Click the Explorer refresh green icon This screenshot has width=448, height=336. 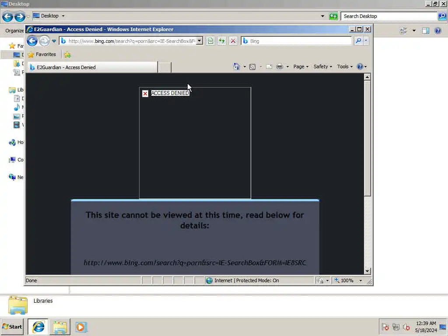333,16
